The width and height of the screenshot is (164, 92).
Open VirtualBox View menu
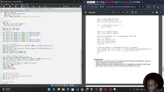click(12, 4)
